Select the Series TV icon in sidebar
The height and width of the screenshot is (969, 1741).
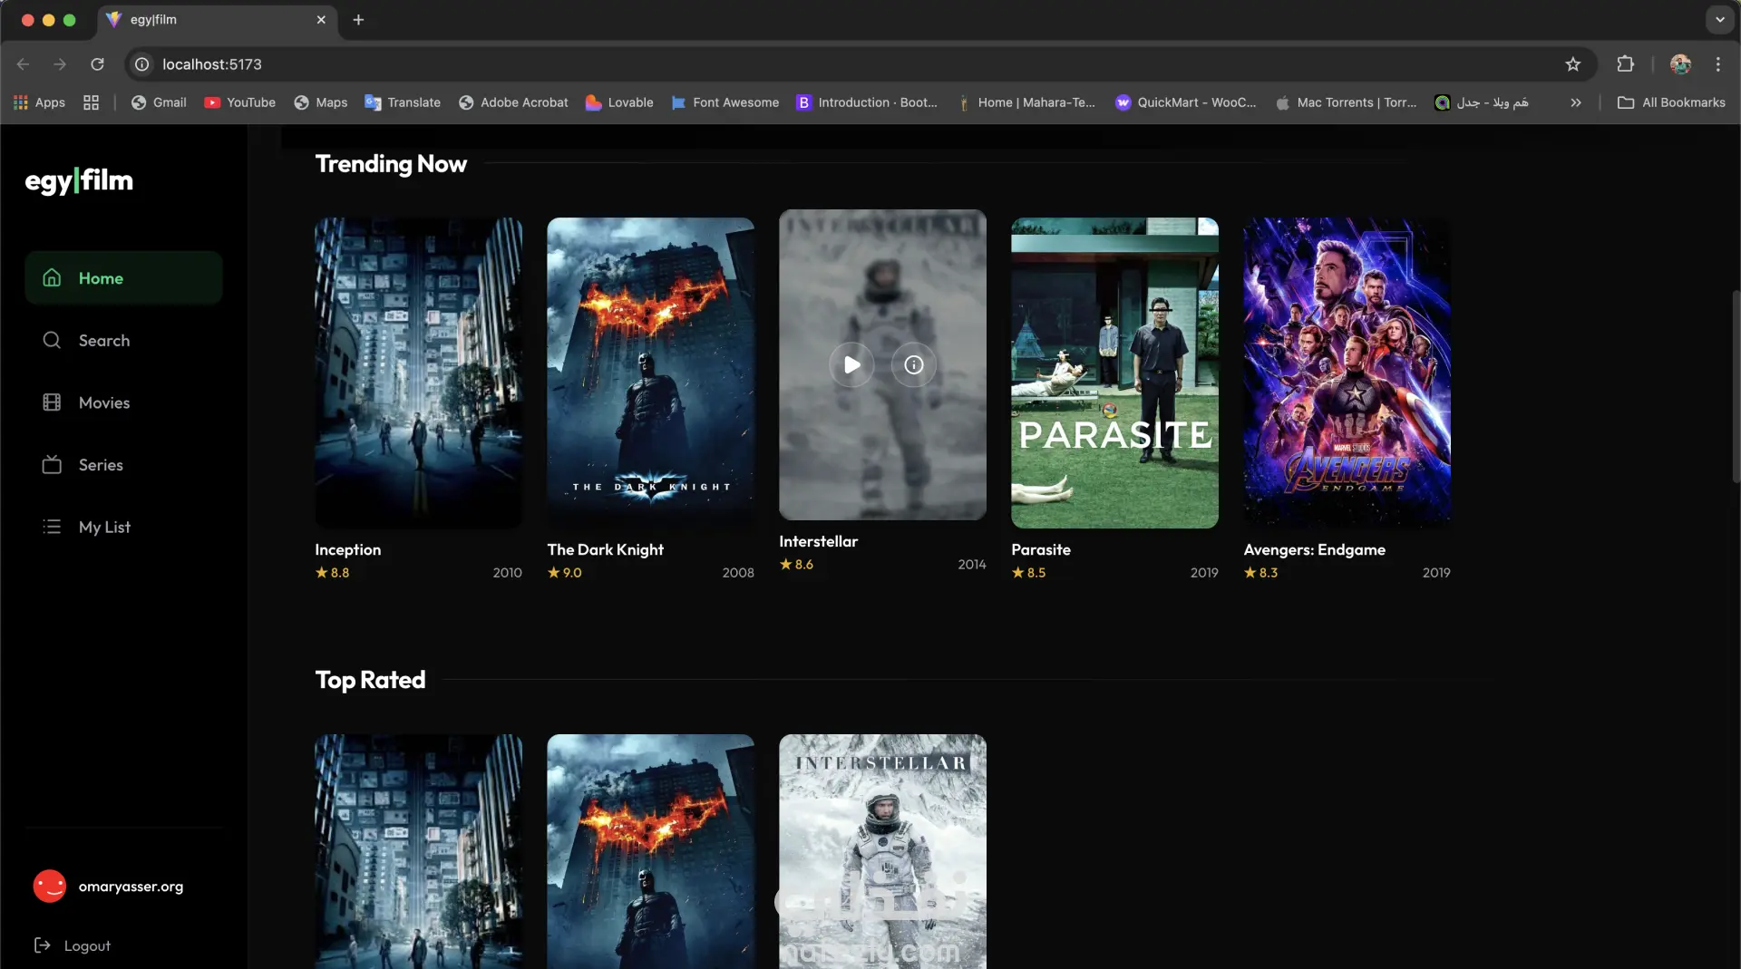52,465
